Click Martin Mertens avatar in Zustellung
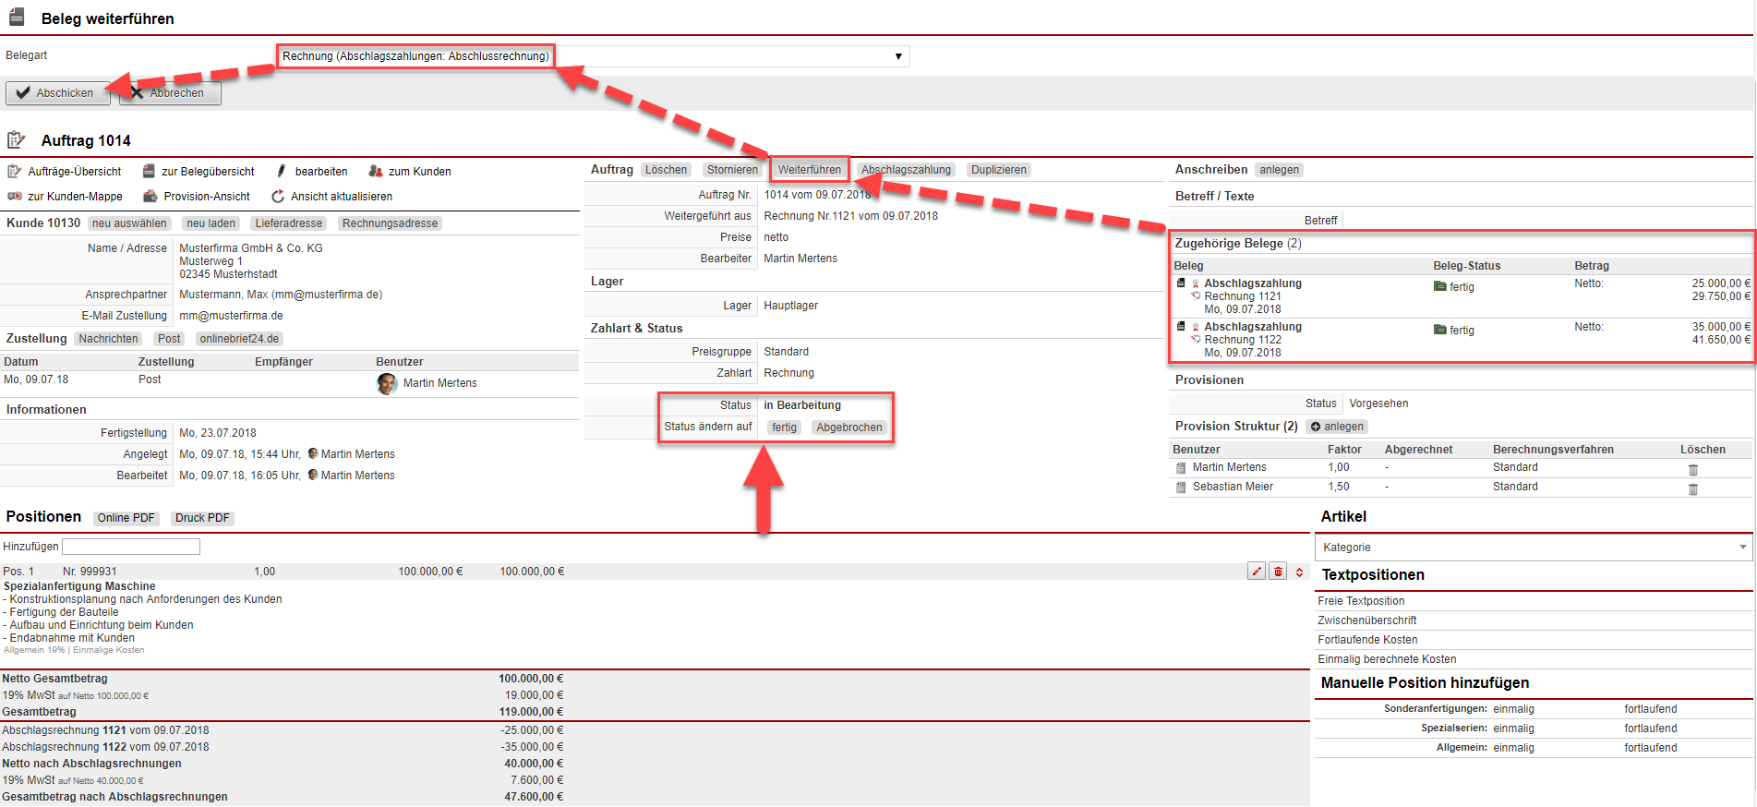The image size is (1757, 807). pyautogui.click(x=387, y=383)
